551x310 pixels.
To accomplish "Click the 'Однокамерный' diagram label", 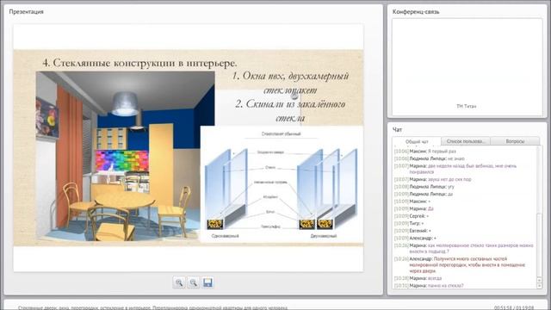I will pyautogui.click(x=226, y=236).
